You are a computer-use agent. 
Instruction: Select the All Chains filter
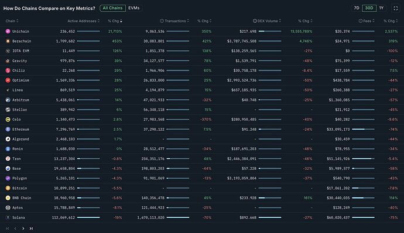pos(112,8)
